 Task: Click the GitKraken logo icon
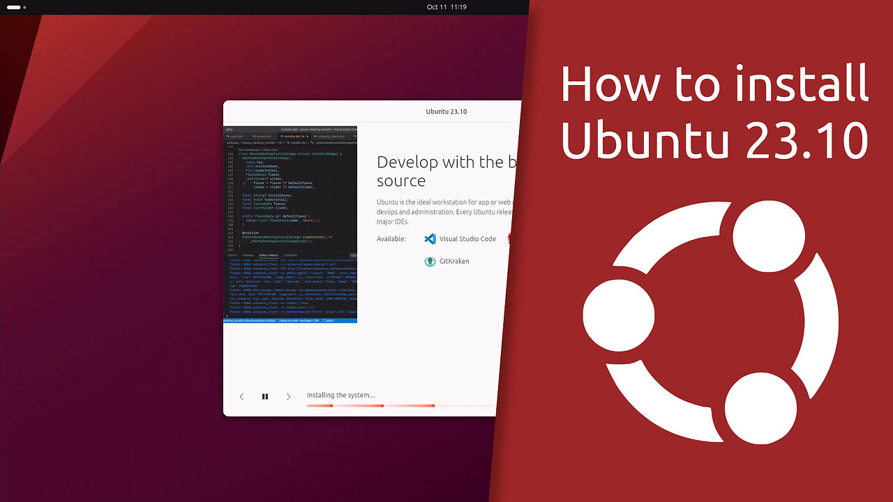click(x=430, y=261)
